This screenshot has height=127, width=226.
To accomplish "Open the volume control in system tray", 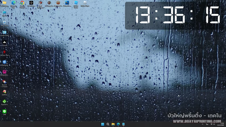I will [214, 124].
